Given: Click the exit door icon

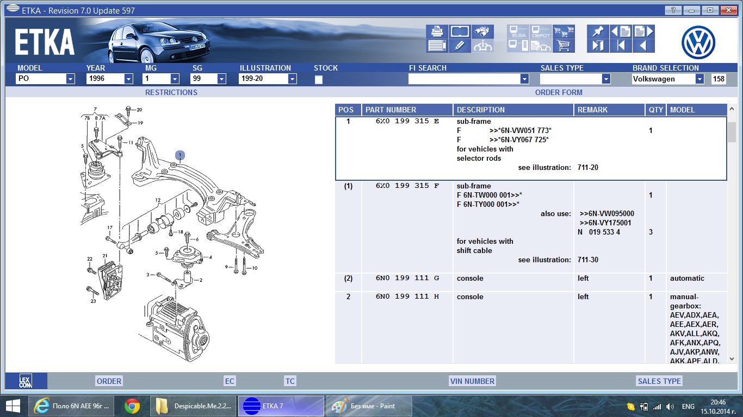Looking at the screenshot, I should coord(598,46).
